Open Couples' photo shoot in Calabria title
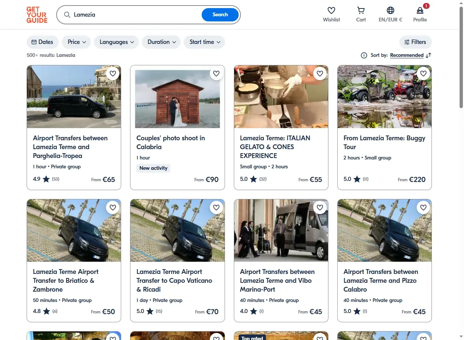464x340 pixels. click(x=171, y=142)
